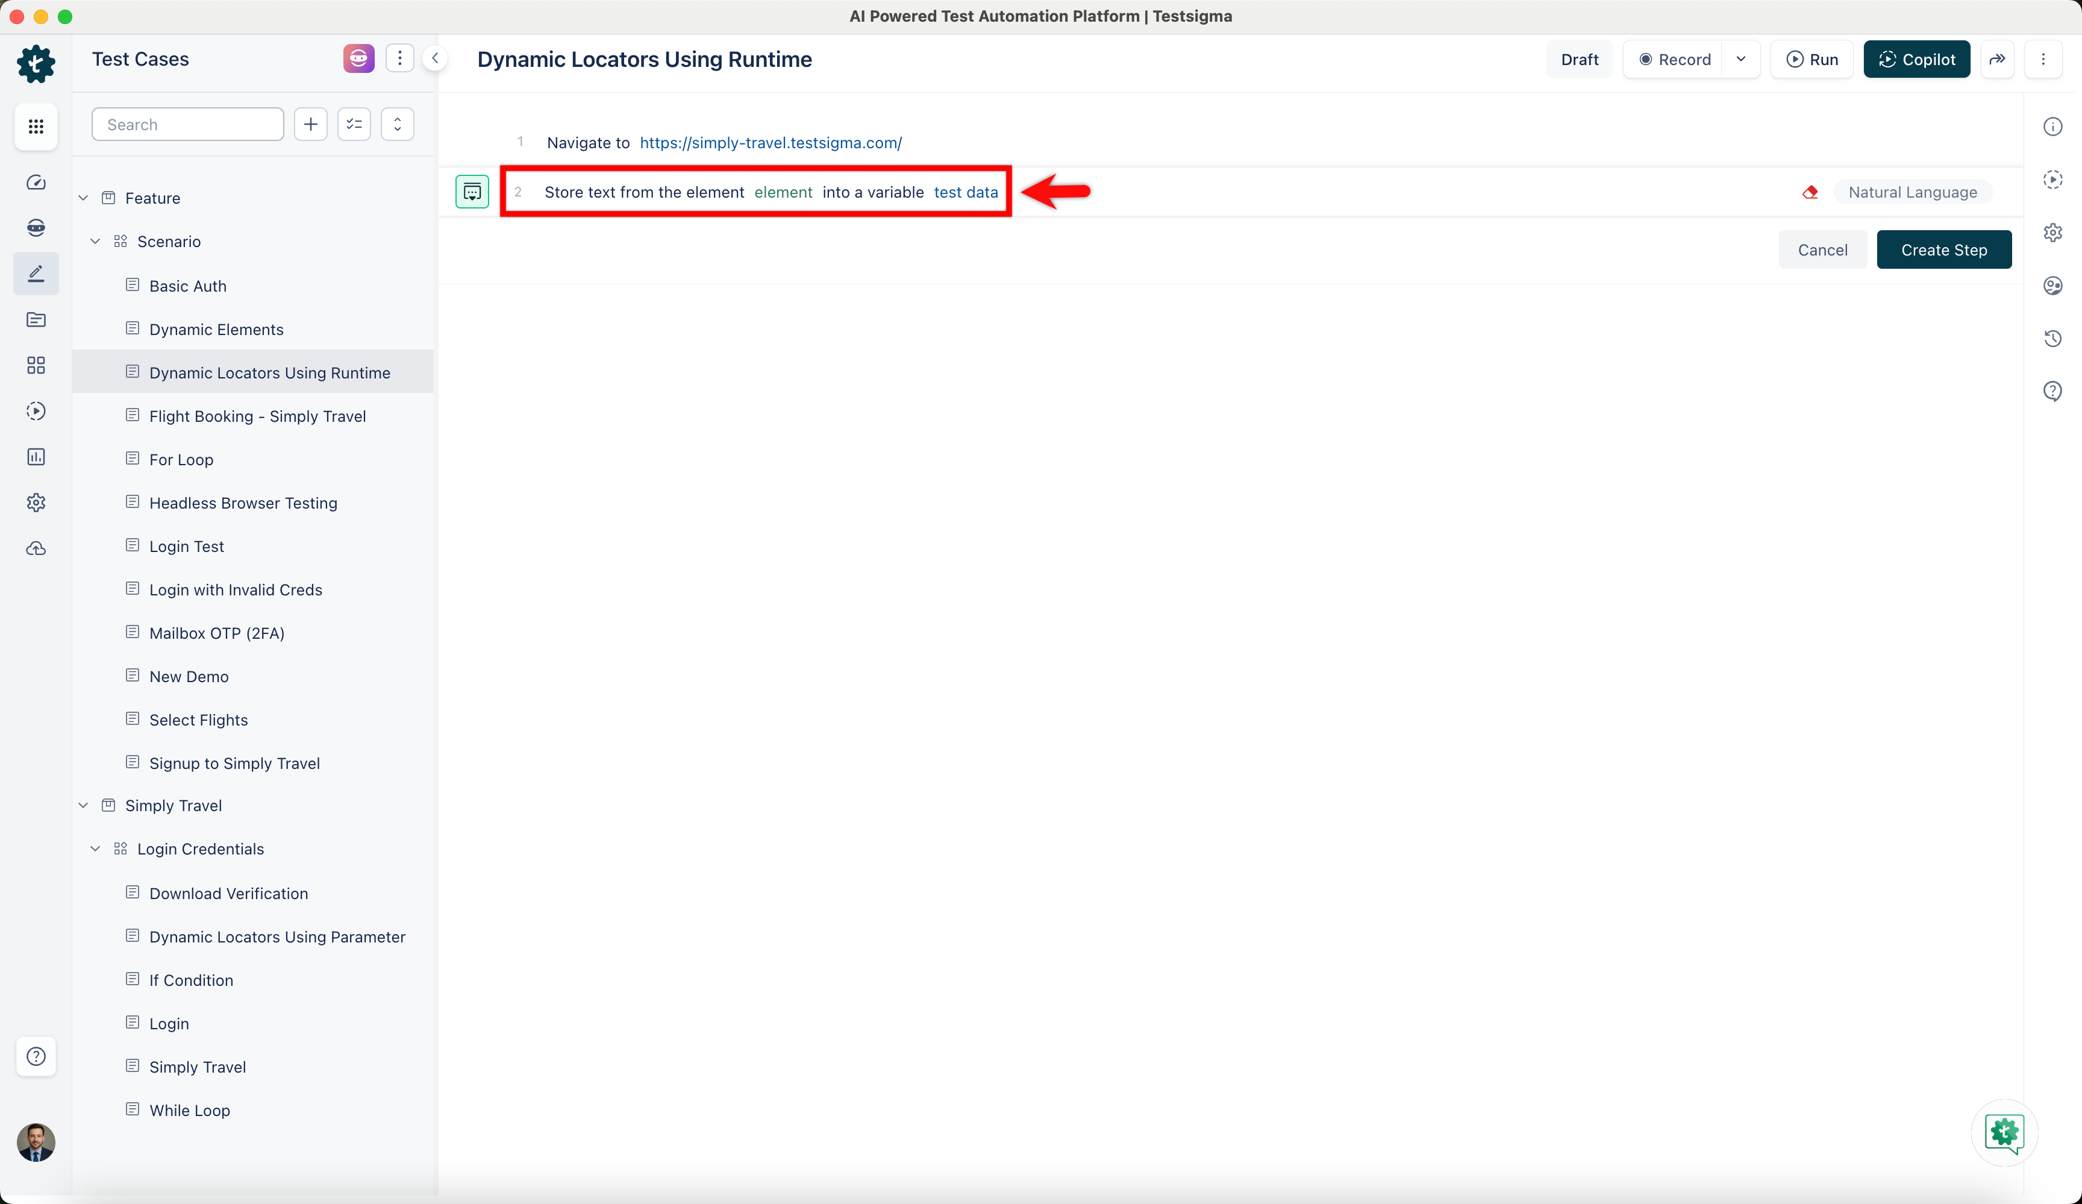Click the Create Step button
Screen dimensions: 2082x1204
click(x=1944, y=249)
